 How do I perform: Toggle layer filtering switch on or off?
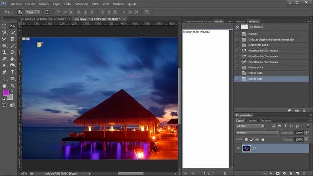click(308, 126)
